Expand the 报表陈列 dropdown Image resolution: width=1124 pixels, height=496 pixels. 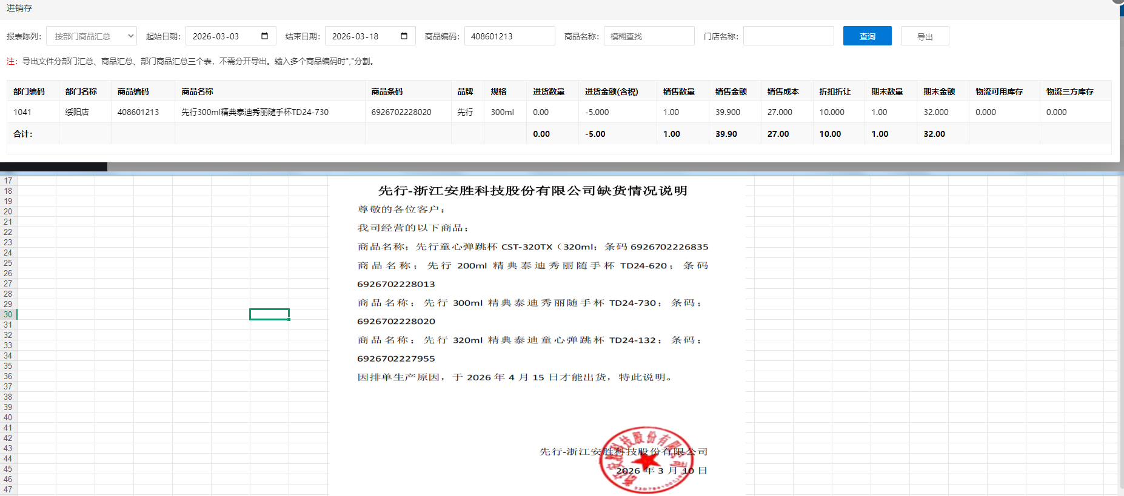(92, 36)
